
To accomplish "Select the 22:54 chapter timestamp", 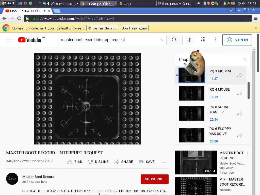I will (214, 119).
